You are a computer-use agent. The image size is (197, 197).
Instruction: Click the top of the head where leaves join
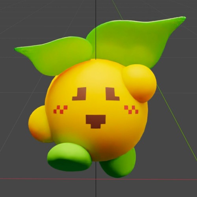[96, 60]
